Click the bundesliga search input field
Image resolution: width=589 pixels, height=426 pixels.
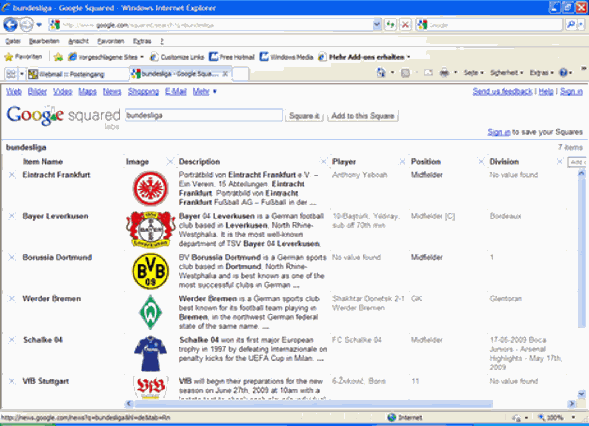(204, 115)
